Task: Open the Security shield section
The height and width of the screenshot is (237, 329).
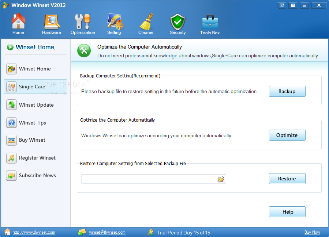Action: coord(178,24)
